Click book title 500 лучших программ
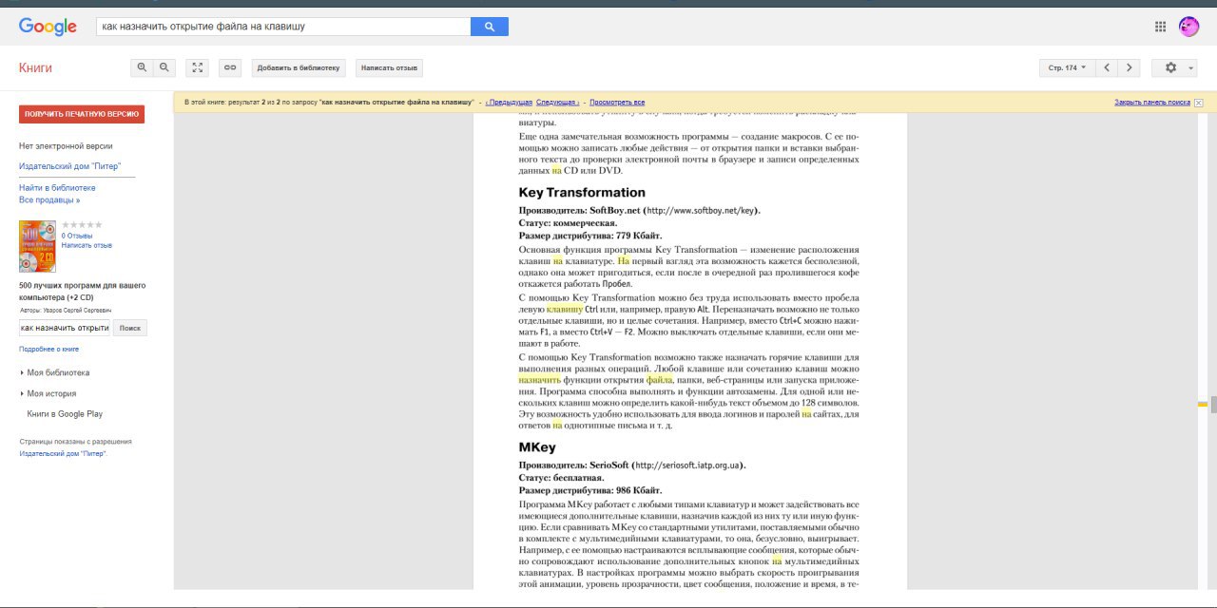The image size is (1217, 608). 83,291
